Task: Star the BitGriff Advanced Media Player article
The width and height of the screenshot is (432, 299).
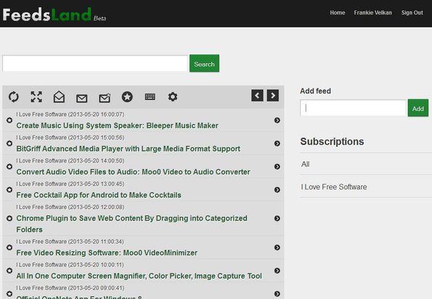Action: coord(9,144)
